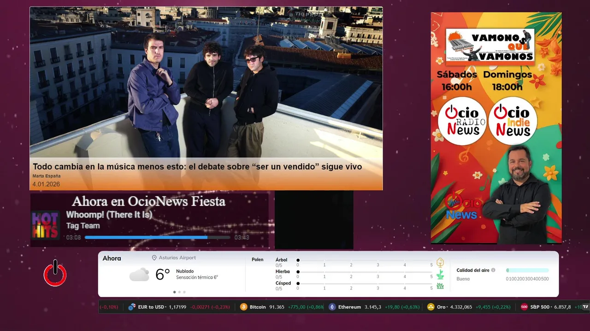Image resolution: width=590 pixels, height=331 pixels.
Task: Click the Bitcoin price 91.365
Action: click(x=277, y=307)
